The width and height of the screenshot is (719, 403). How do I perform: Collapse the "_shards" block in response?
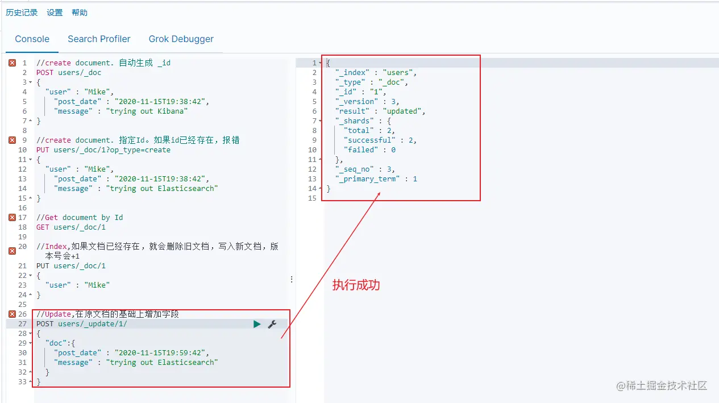point(319,121)
